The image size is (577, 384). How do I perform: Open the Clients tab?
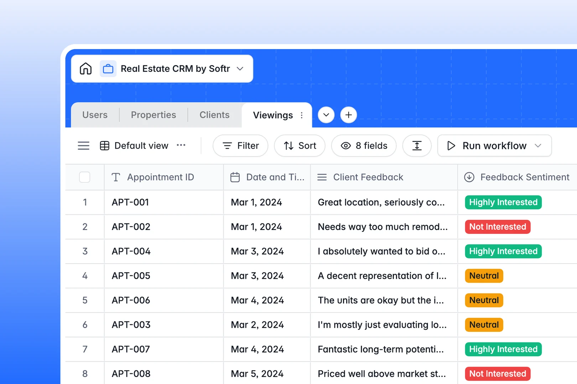click(x=214, y=115)
